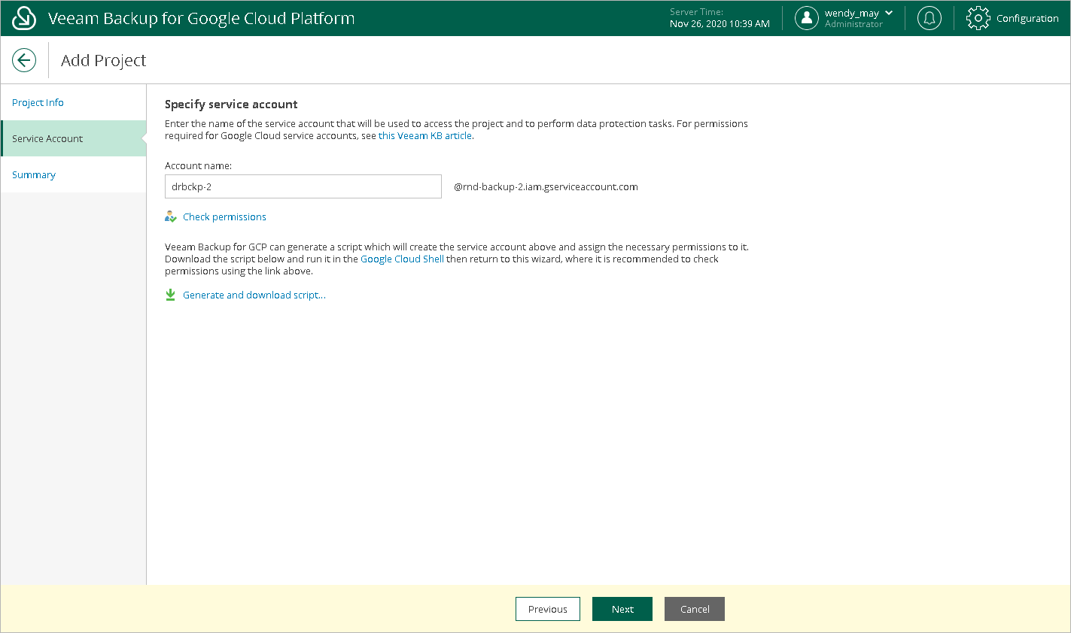Click the Veeam logo icon
The width and height of the screenshot is (1071, 633).
coord(24,18)
